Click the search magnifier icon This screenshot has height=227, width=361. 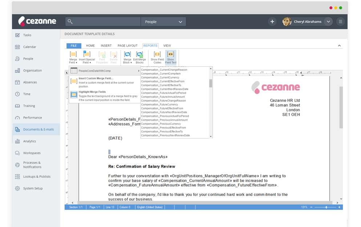point(70,21)
